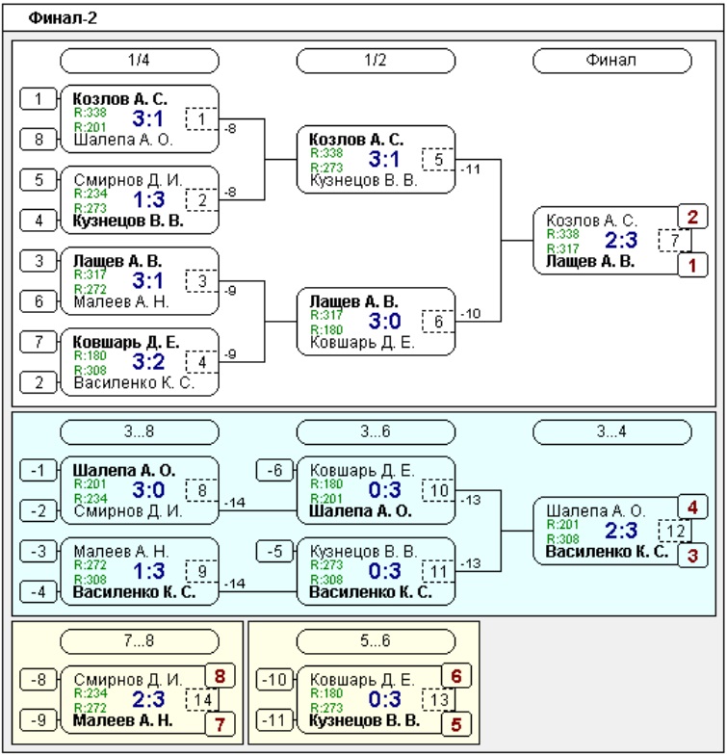Select dashed match number 13 box
This screenshot has height=755, width=727.
coord(438,699)
